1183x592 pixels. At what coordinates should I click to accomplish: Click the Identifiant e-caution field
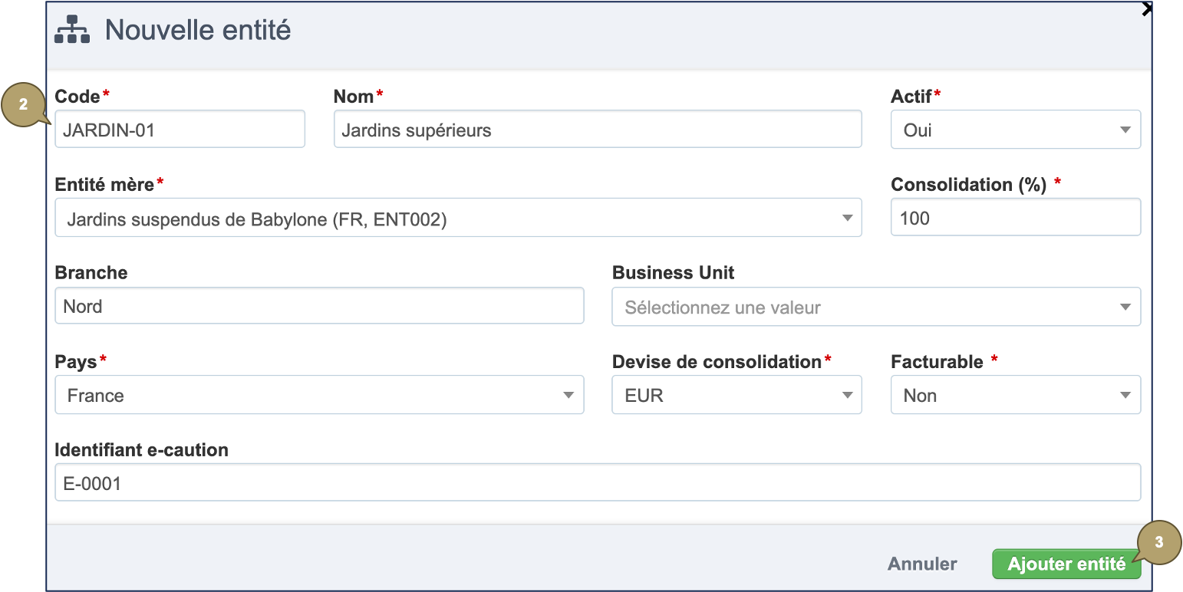[597, 483]
